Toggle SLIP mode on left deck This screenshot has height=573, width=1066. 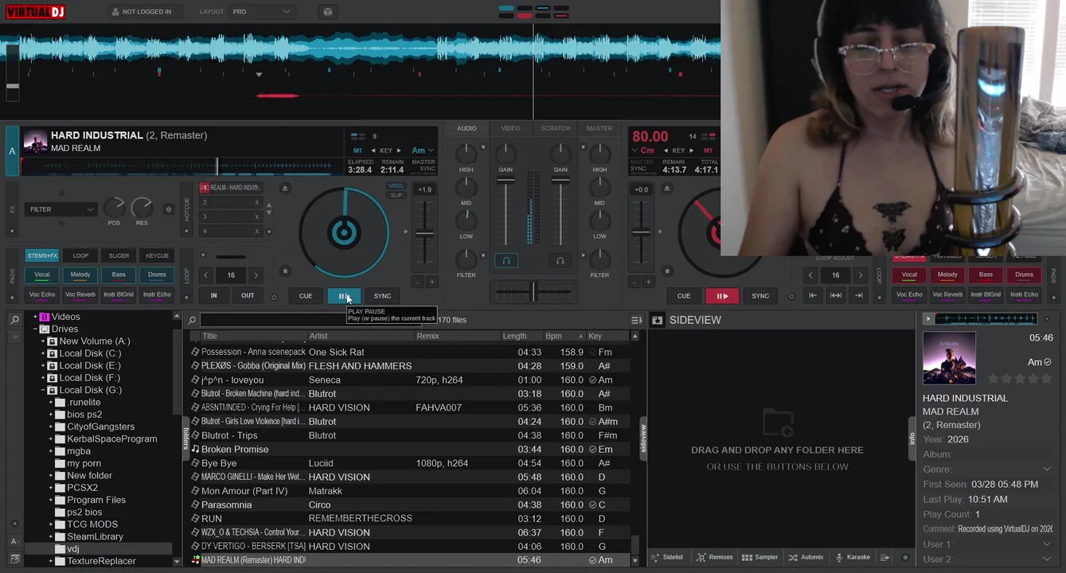[x=396, y=195]
